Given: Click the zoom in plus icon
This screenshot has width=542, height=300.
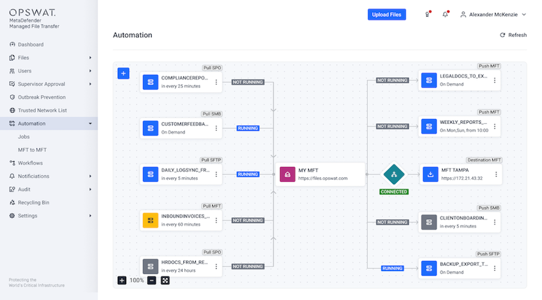Looking at the screenshot, I should [122, 281].
